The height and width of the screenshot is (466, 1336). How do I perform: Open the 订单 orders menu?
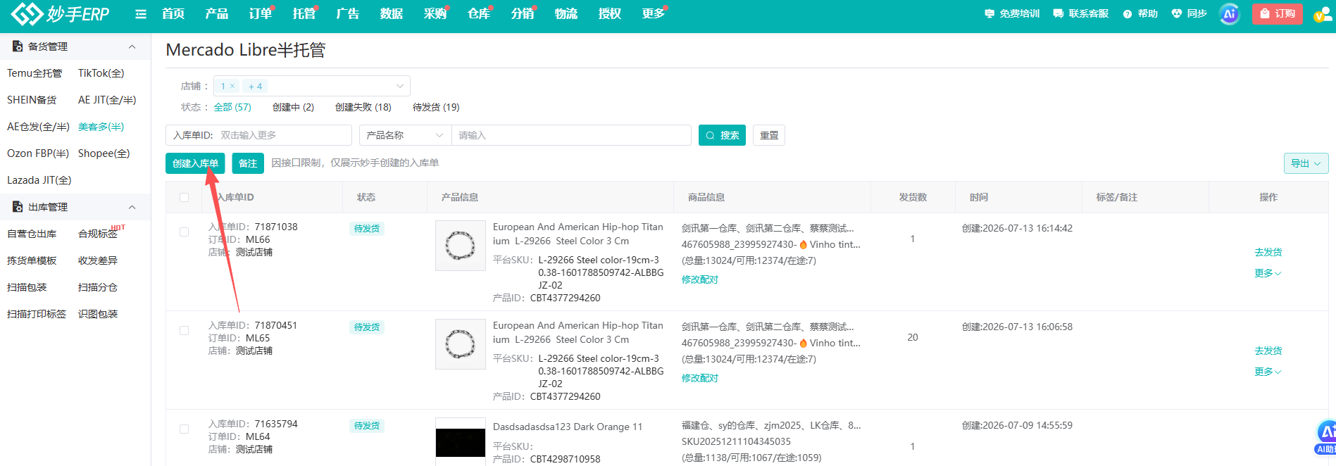[261, 14]
